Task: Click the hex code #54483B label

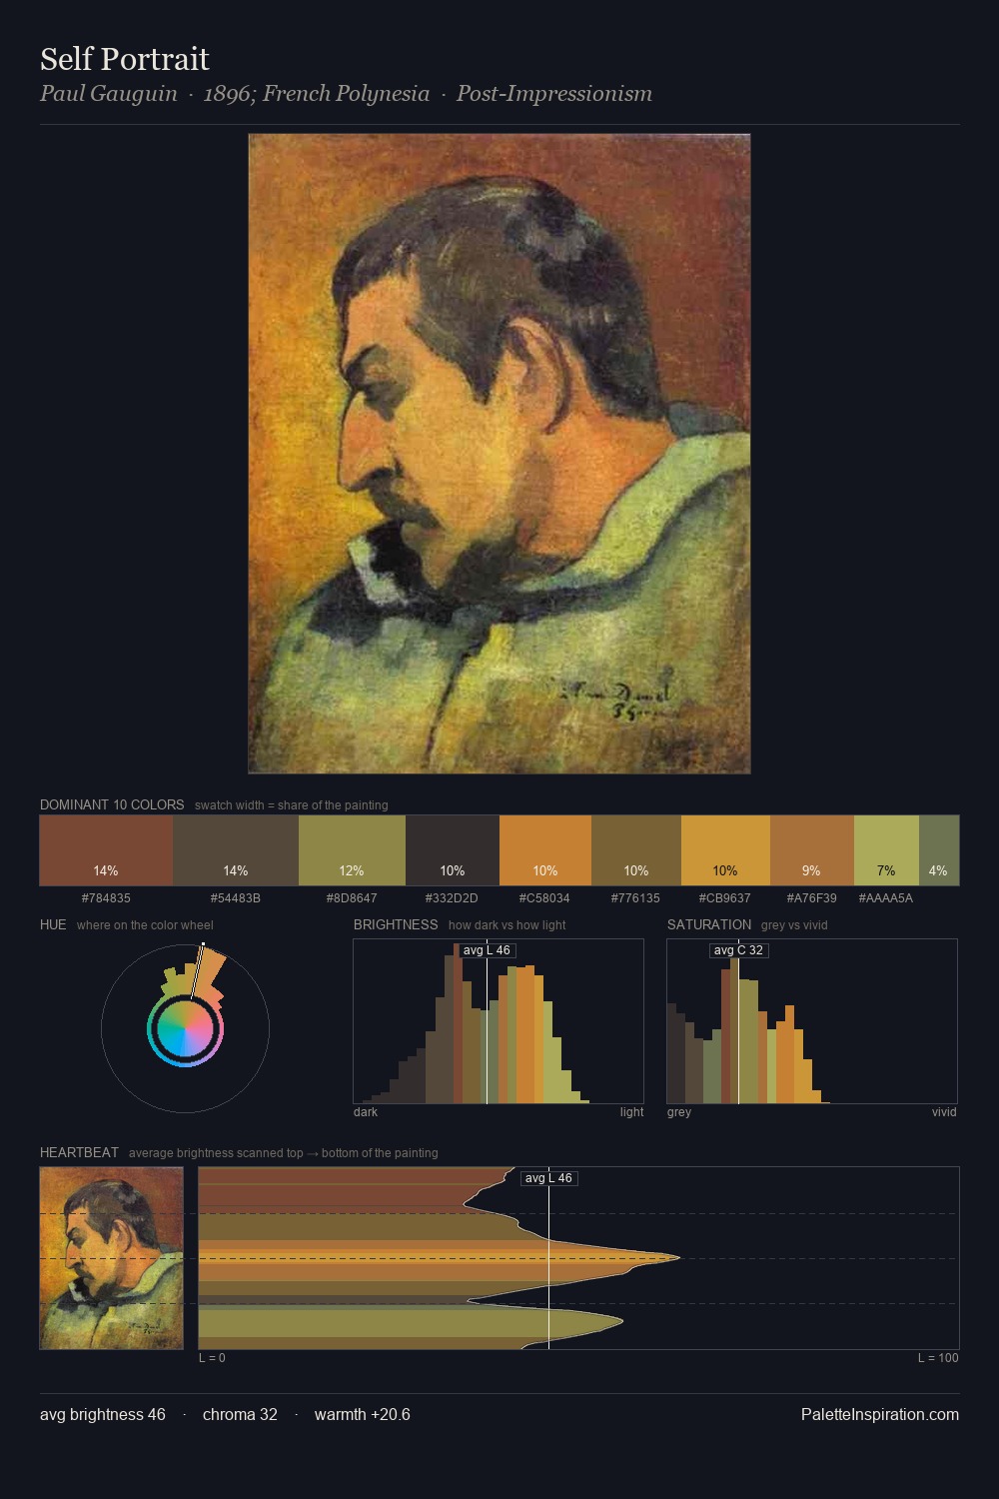Action: tap(236, 898)
